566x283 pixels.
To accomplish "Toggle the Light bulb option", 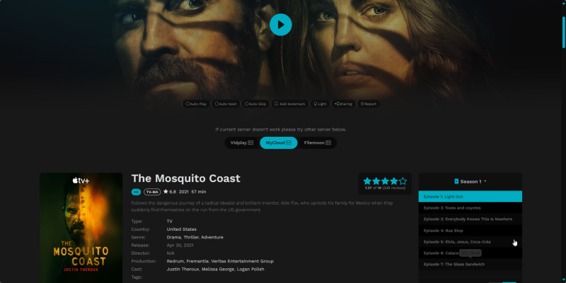I will coord(320,104).
